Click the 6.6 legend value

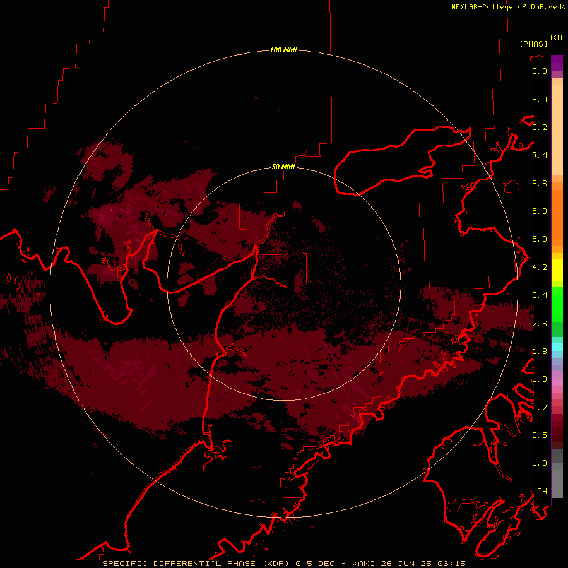tap(540, 183)
